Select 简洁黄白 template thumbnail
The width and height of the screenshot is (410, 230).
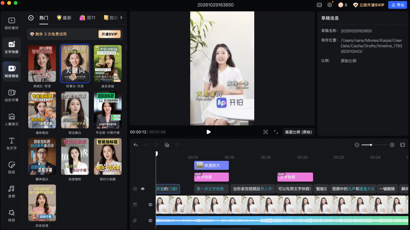point(75,110)
